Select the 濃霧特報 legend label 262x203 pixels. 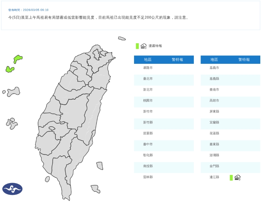click(x=155, y=46)
